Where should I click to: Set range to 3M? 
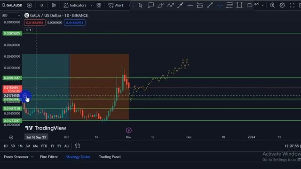tap(28, 146)
